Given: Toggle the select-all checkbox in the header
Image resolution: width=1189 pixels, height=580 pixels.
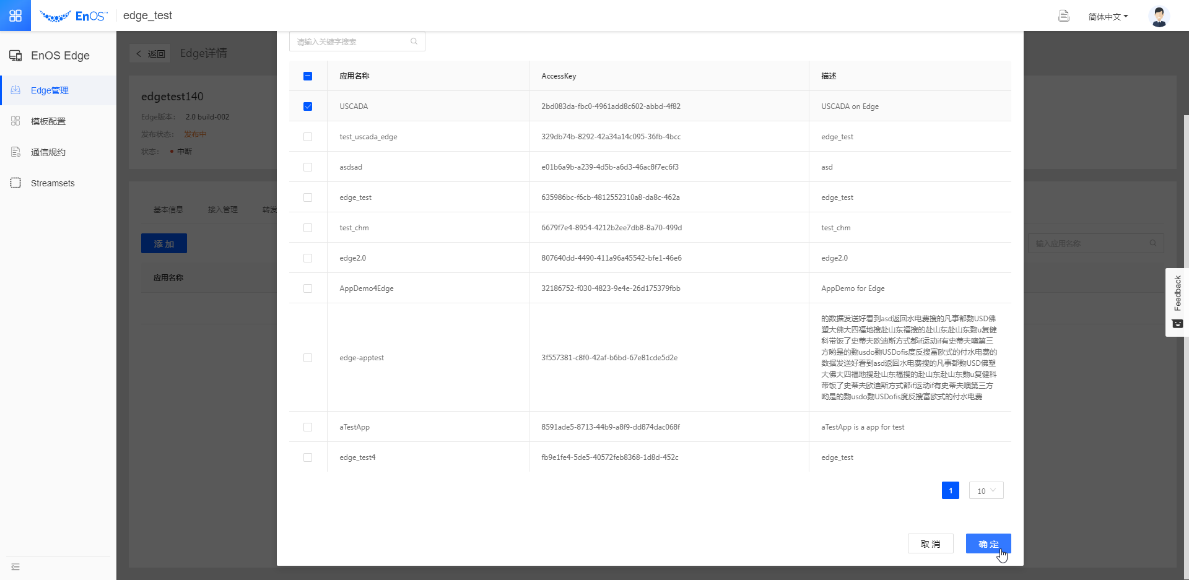Looking at the screenshot, I should pyautogui.click(x=308, y=76).
